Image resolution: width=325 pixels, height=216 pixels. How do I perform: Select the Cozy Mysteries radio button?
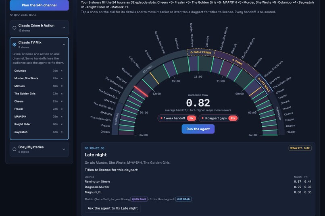coord(14,149)
